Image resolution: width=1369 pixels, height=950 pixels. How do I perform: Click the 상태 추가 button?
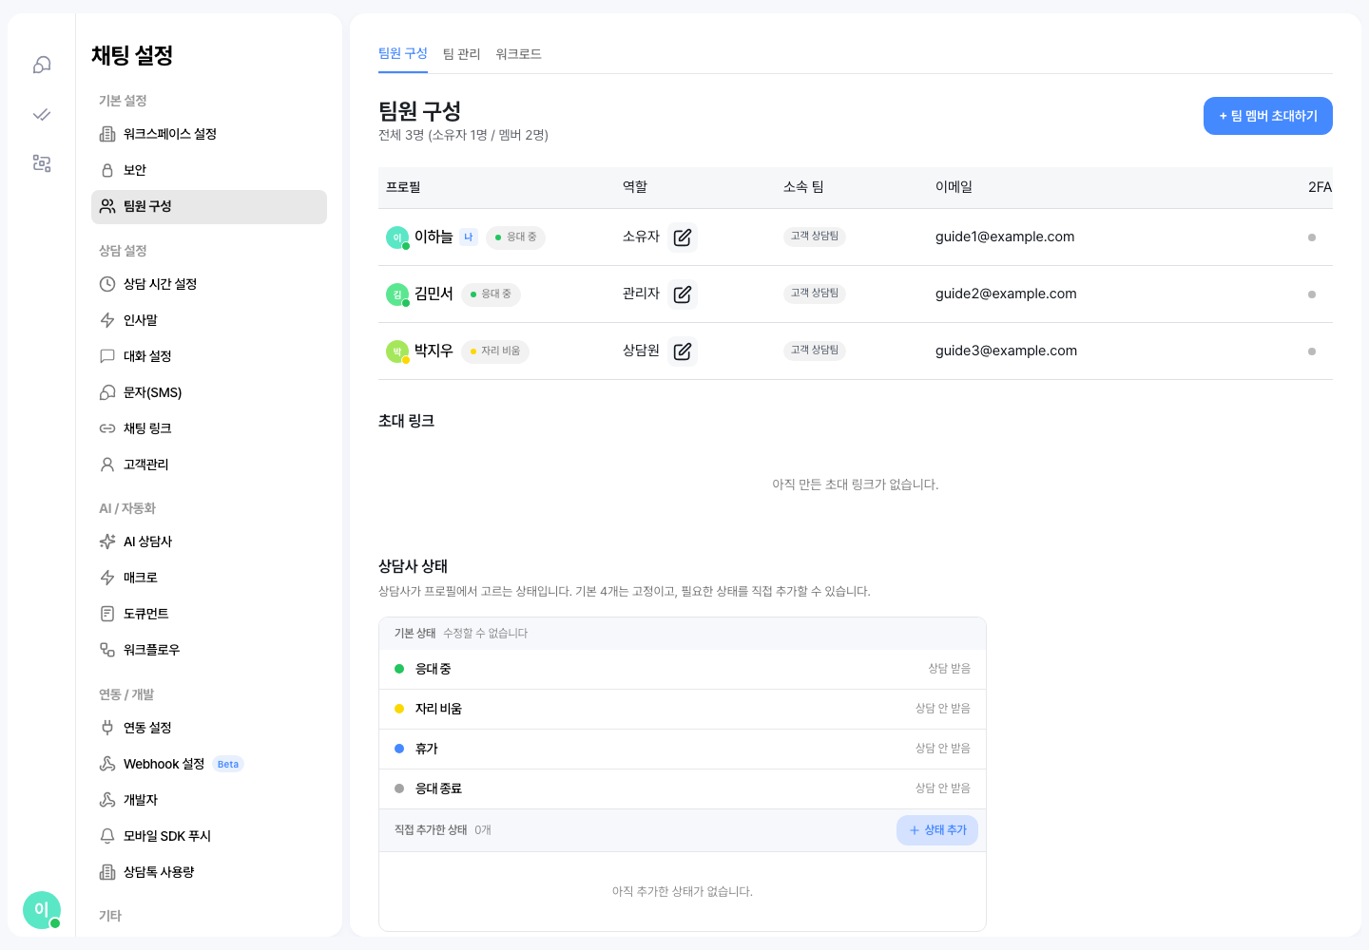click(x=937, y=830)
